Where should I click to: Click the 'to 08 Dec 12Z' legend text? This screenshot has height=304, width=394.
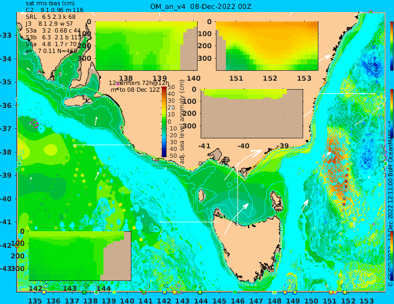[x=139, y=90]
